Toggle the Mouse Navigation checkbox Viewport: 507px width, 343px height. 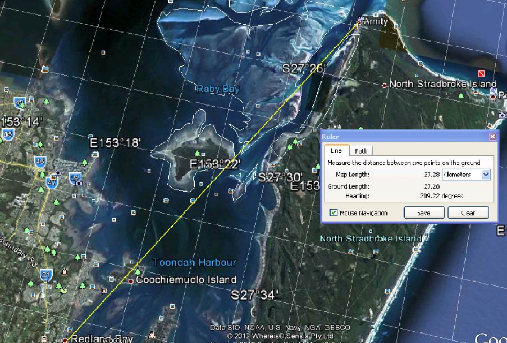pyautogui.click(x=333, y=213)
